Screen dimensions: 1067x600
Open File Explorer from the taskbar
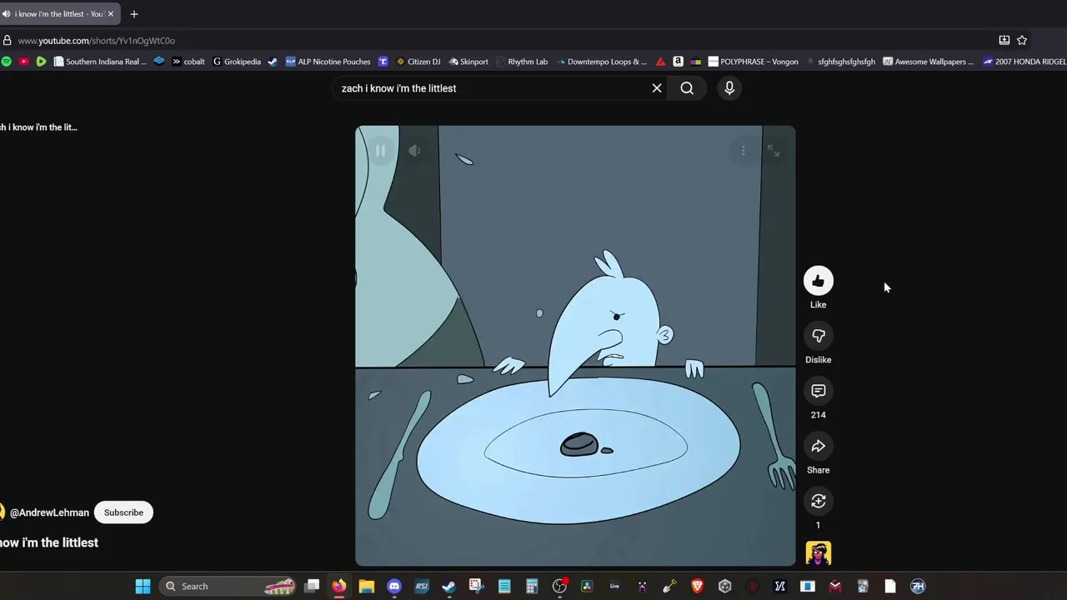(x=366, y=586)
